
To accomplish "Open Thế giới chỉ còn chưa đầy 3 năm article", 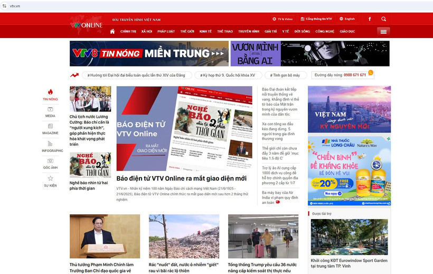I will [280, 153].
